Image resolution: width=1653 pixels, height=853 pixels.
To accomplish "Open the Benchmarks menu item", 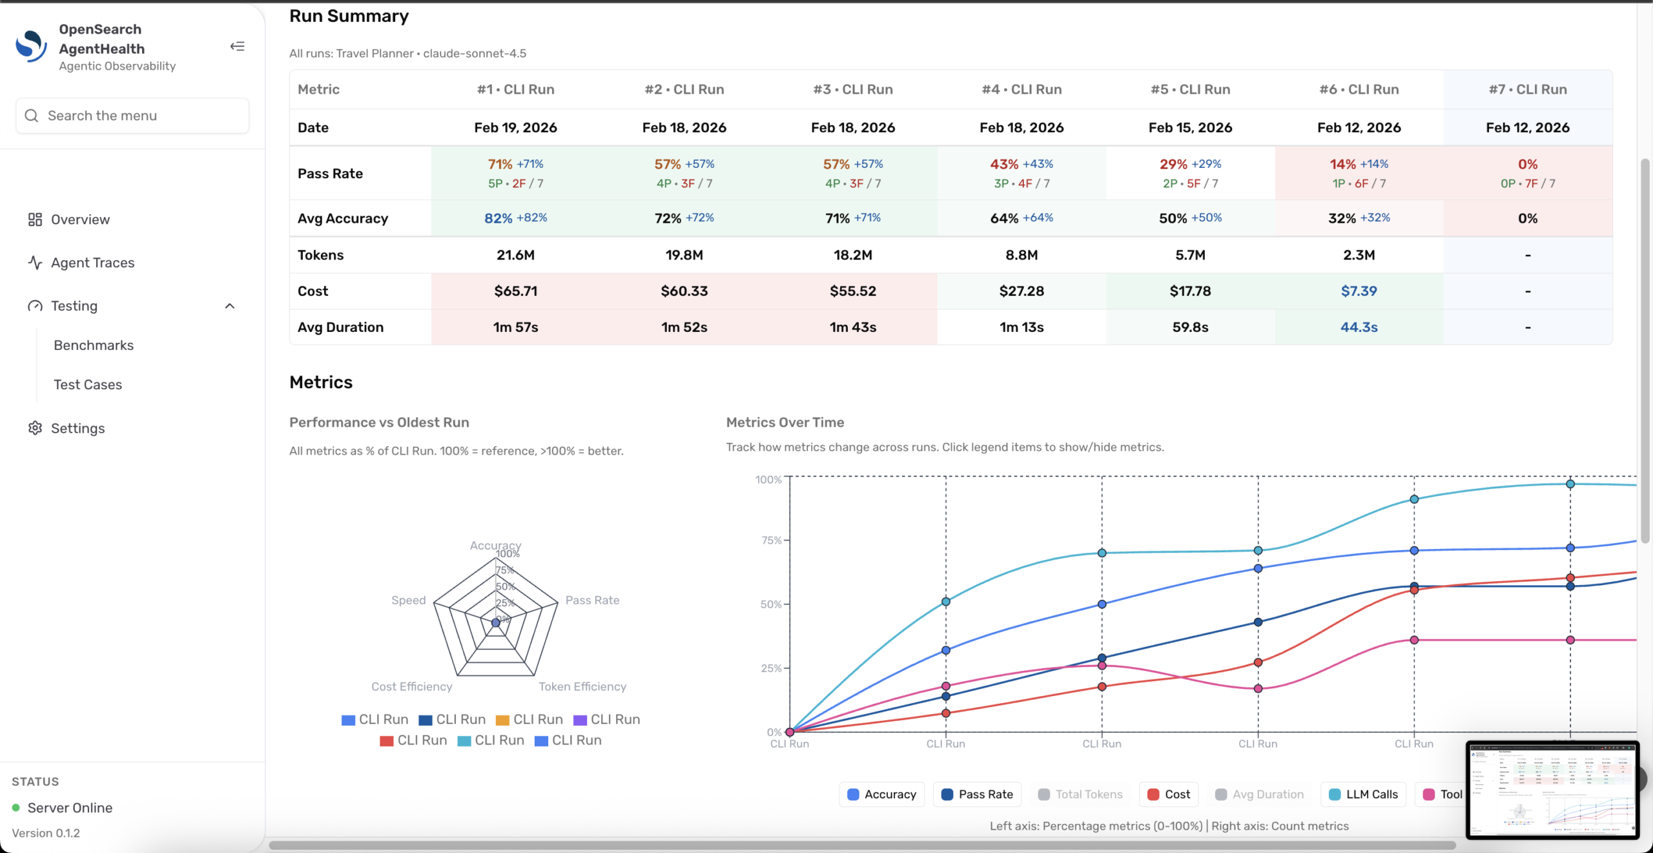I will tap(94, 345).
